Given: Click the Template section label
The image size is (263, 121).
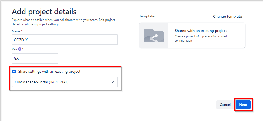Looking at the screenshot, I should point(147,16).
